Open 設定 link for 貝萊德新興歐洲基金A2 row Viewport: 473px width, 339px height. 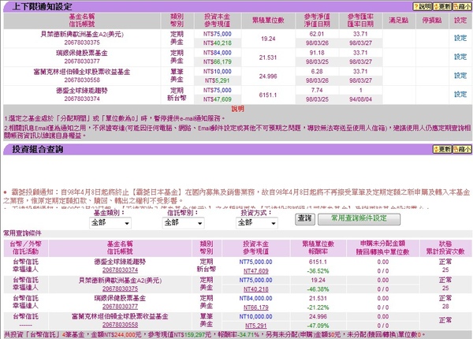(x=460, y=38)
